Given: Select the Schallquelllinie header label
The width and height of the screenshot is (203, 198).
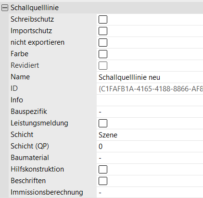Looking at the screenshot, I should [x=35, y=8].
